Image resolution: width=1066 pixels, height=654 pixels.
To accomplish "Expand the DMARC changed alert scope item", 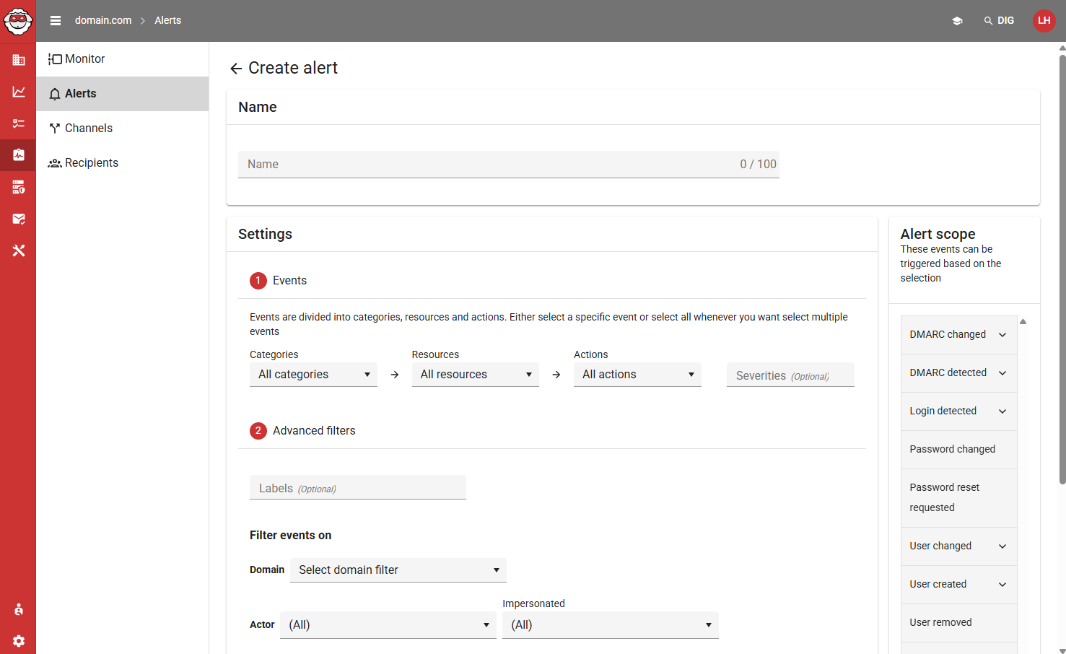I will 1002,334.
